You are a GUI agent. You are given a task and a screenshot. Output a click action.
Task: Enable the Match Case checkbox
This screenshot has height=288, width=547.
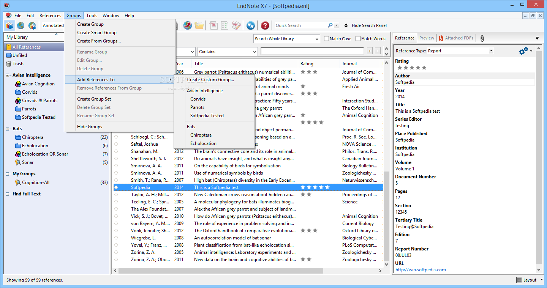tap(326, 39)
